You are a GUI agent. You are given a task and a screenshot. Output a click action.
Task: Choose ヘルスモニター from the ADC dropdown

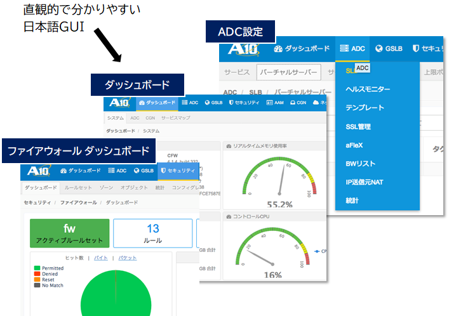pos(368,89)
